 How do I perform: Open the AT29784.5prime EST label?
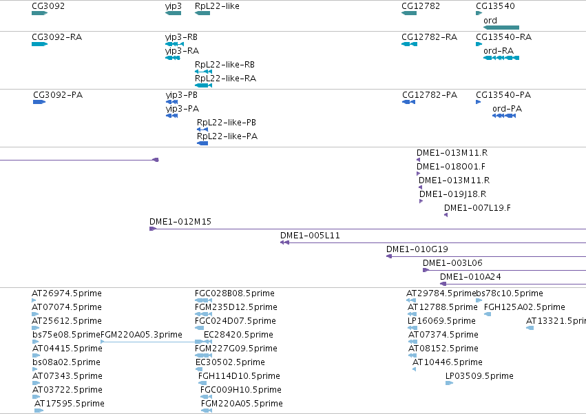point(441,293)
